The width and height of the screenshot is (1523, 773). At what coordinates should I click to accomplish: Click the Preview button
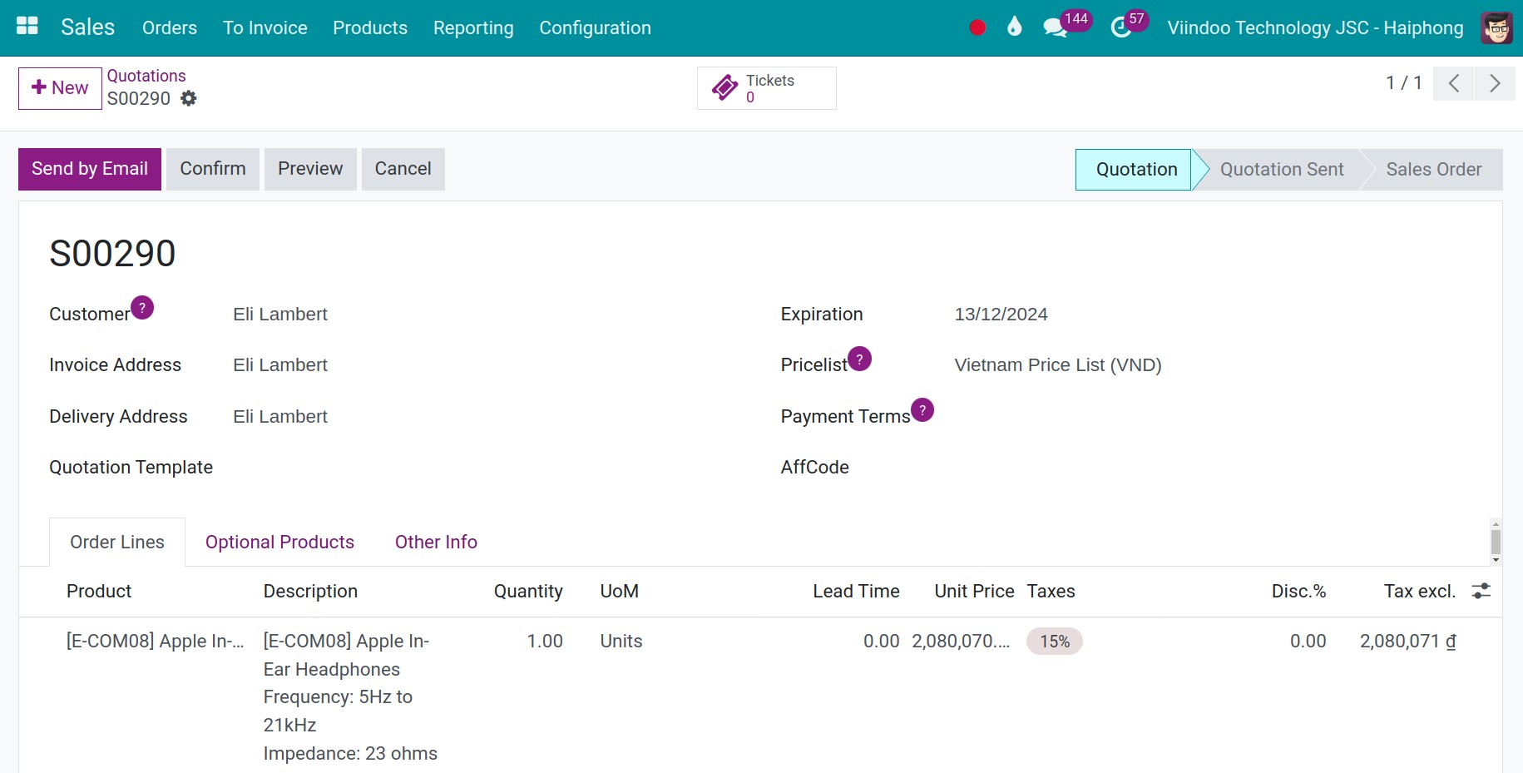pos(310,169)
